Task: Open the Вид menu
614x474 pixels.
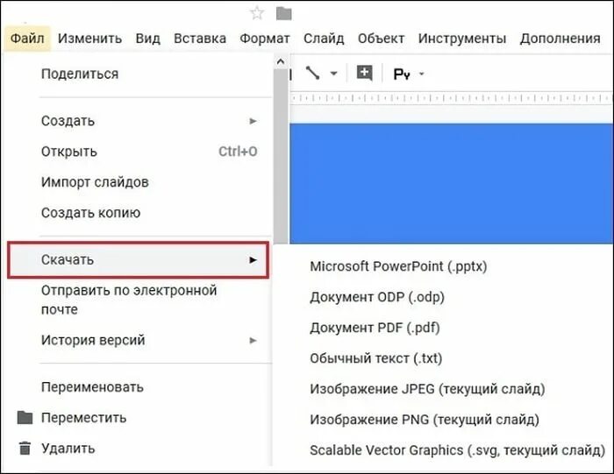Action: [147, 39]
